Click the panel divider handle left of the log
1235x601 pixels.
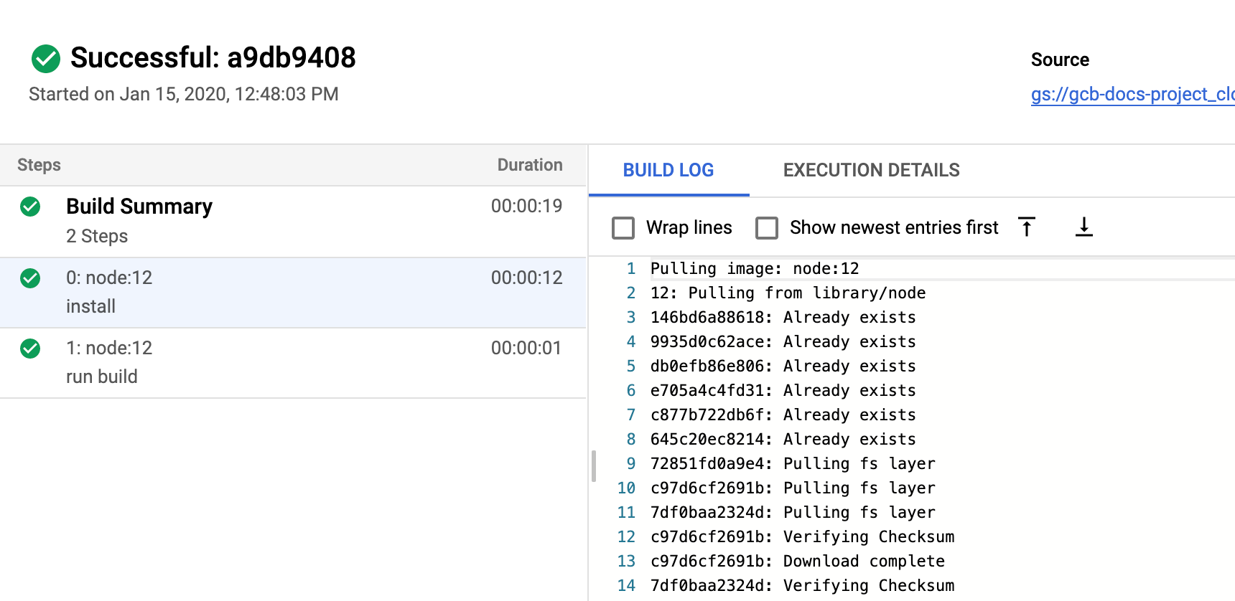594,466
